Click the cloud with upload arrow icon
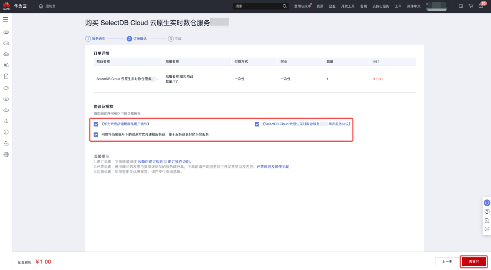 point(6,99)
